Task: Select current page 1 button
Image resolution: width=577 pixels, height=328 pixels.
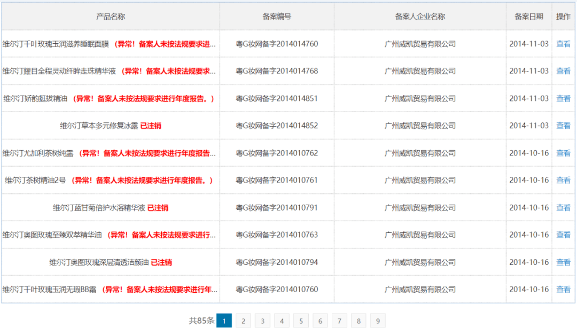Action: click(224, 321)
